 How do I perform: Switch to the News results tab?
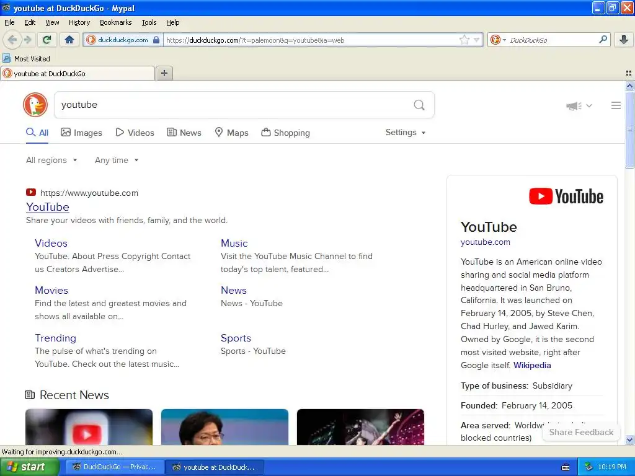[184, 133]
